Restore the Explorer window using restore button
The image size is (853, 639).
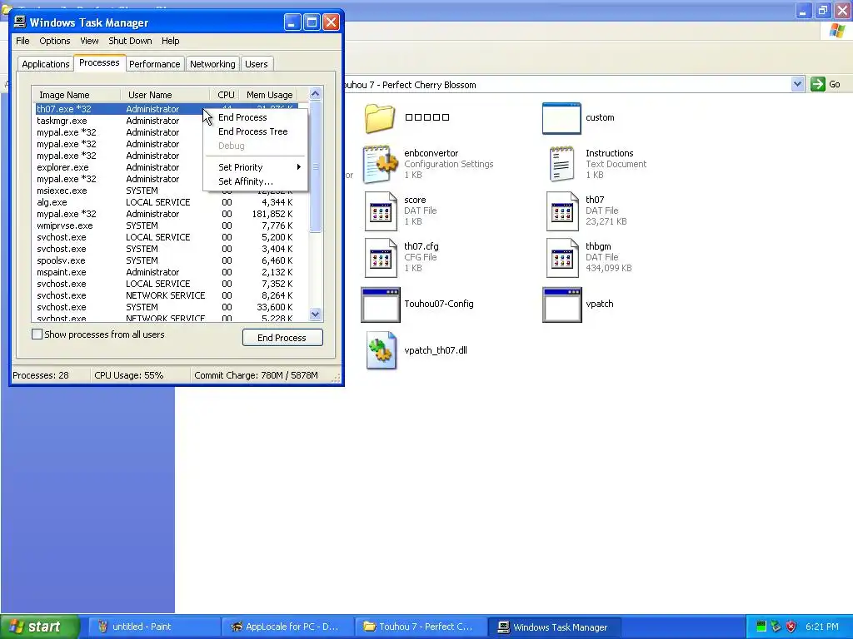click(822, 10)
